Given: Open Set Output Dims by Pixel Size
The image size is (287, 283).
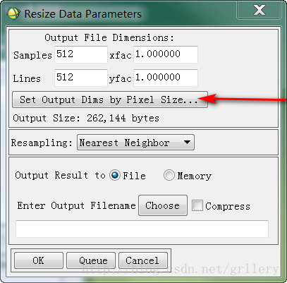Looking at the screenshot, I should 110,100.
